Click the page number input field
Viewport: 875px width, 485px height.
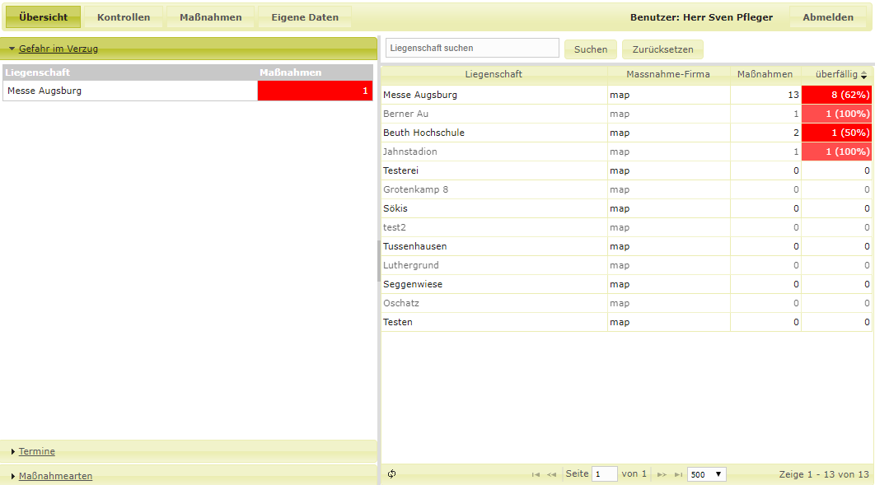[604, 474]
